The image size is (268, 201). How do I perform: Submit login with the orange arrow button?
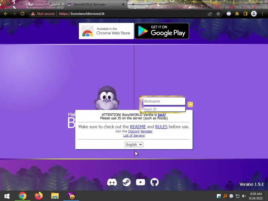point(190,104)
